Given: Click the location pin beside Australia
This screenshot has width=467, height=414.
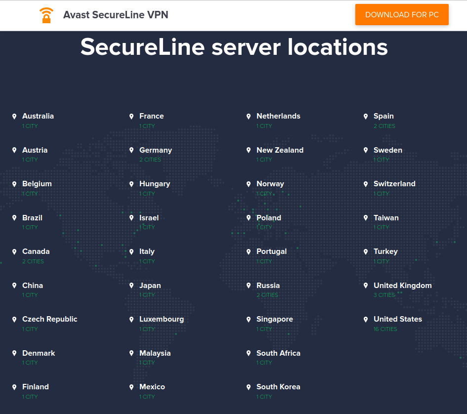Looking at the screenshot, I should [14, 117].
